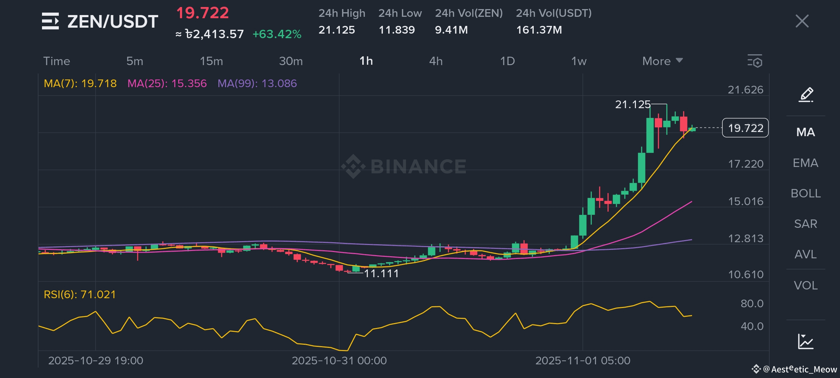Click the drawing pencil tool icon
Image resolution: width=840 pixels, height=378 pixels.
806,94
